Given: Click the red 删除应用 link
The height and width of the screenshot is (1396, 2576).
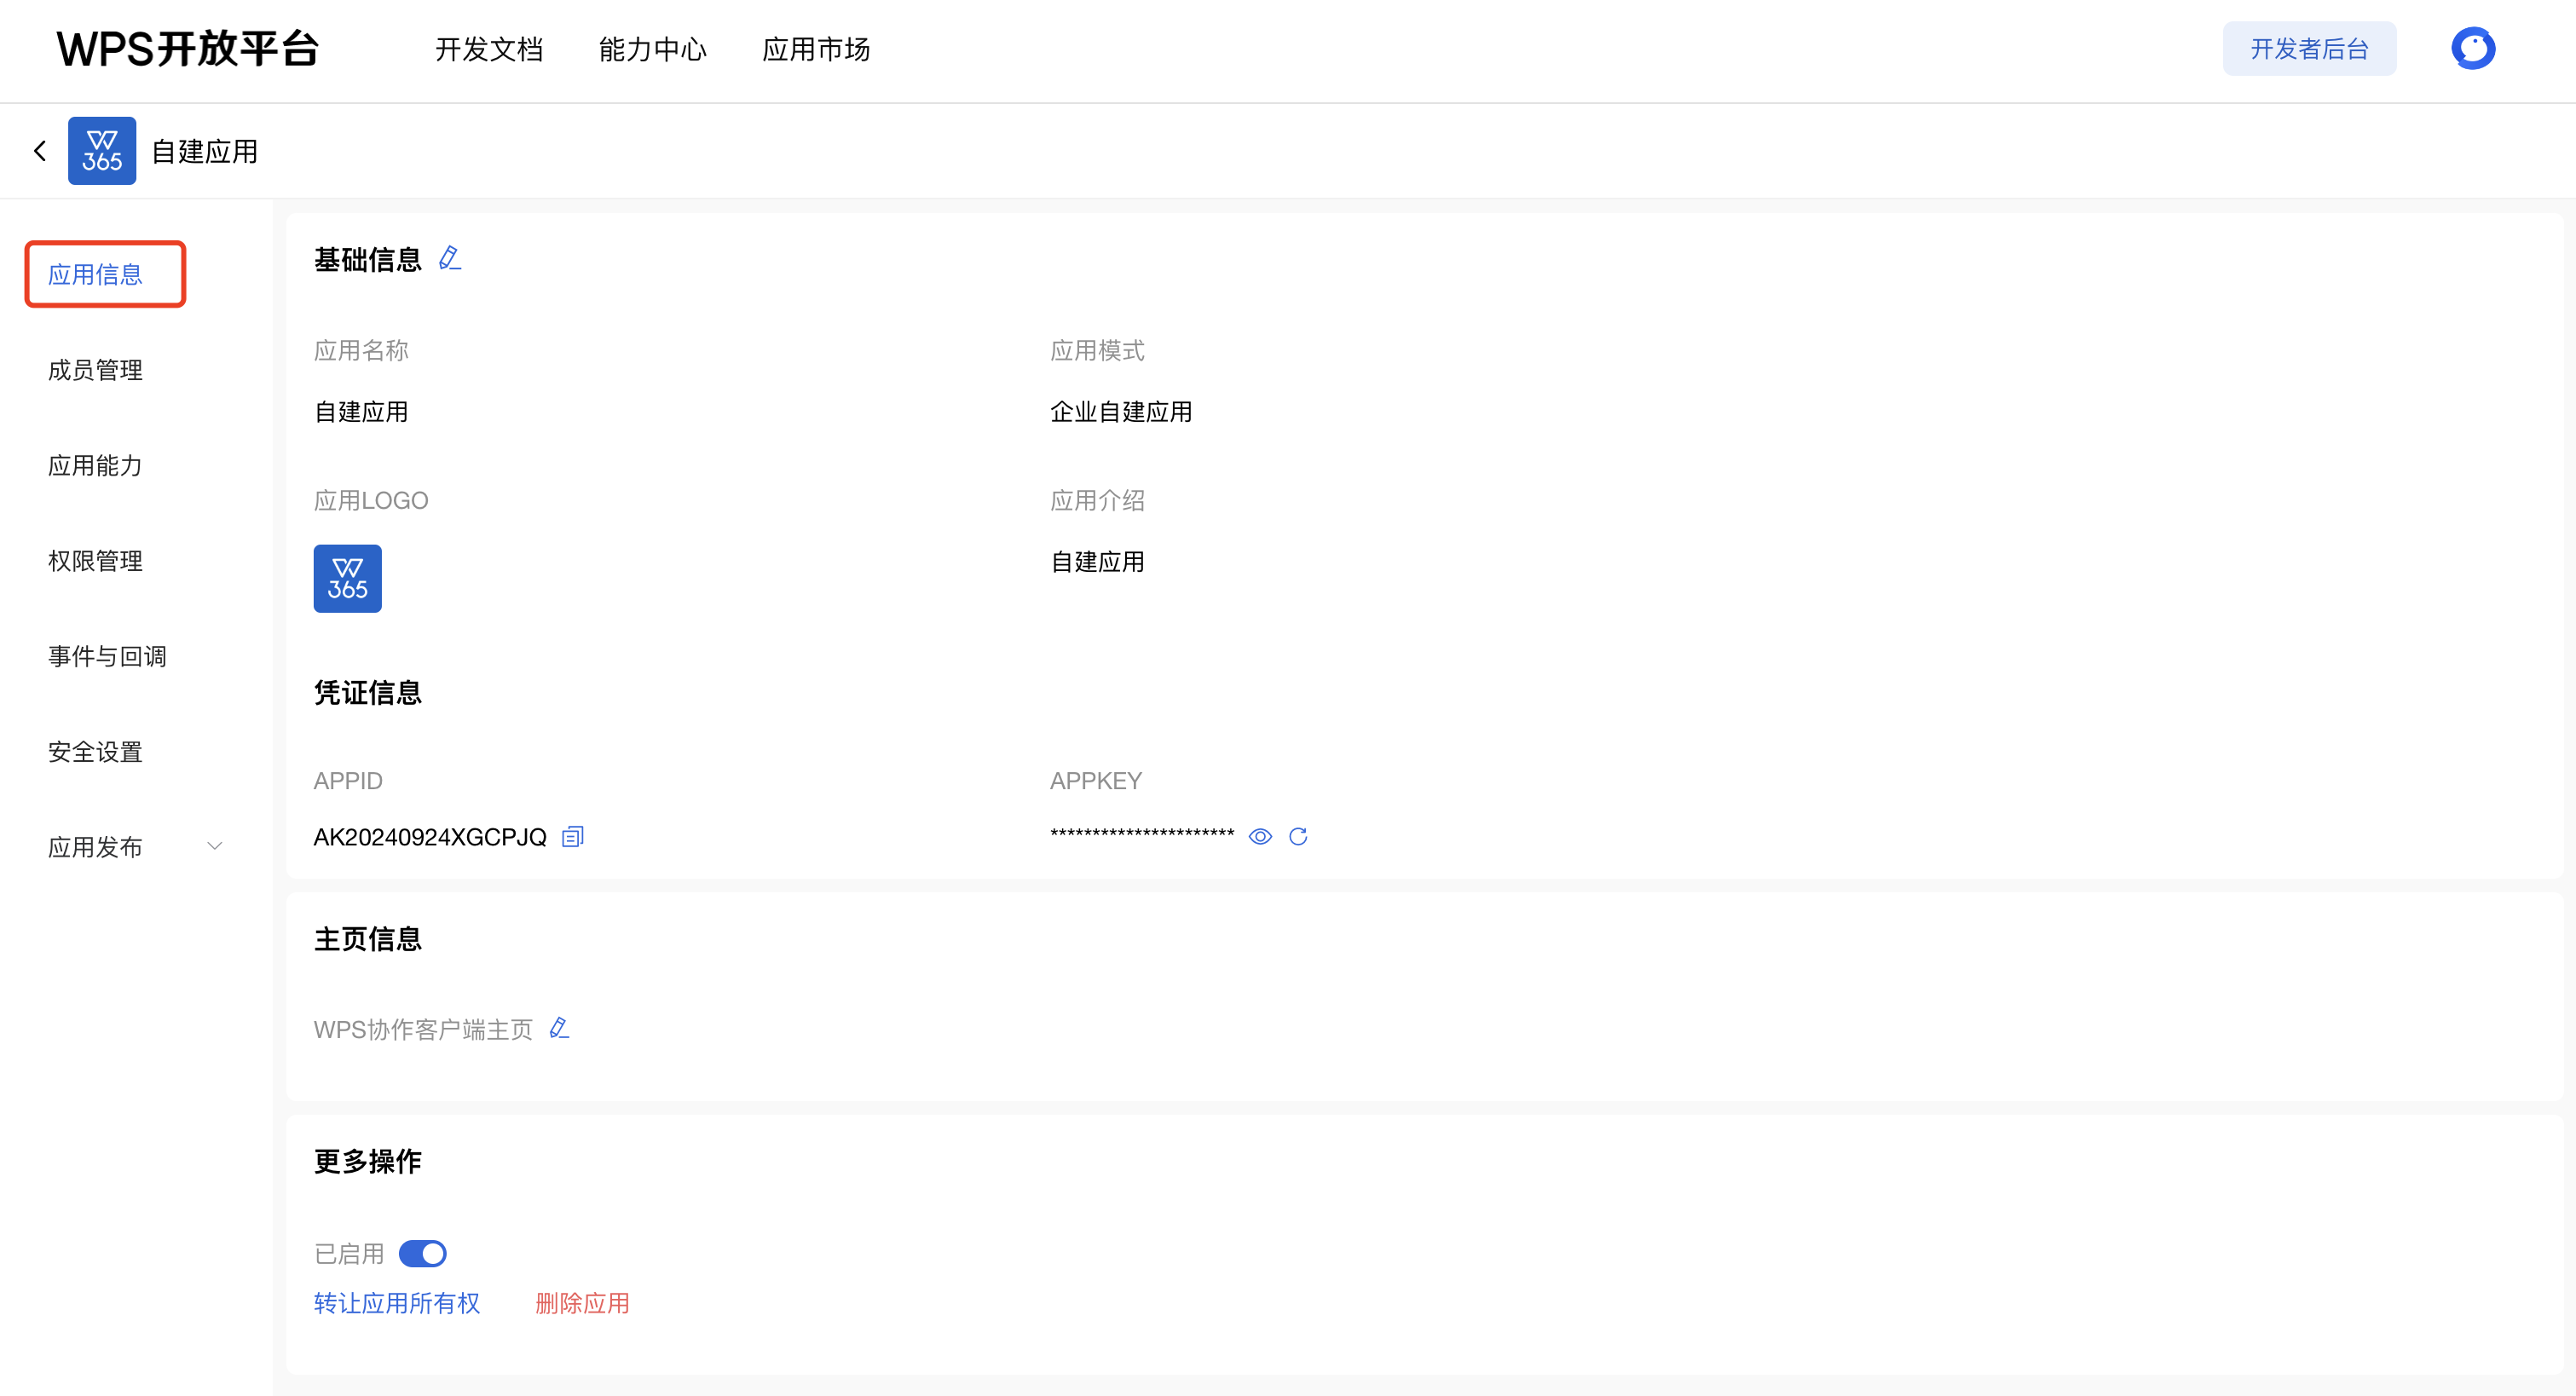Looking at the screenshot, I should [x=582, y=1304].
